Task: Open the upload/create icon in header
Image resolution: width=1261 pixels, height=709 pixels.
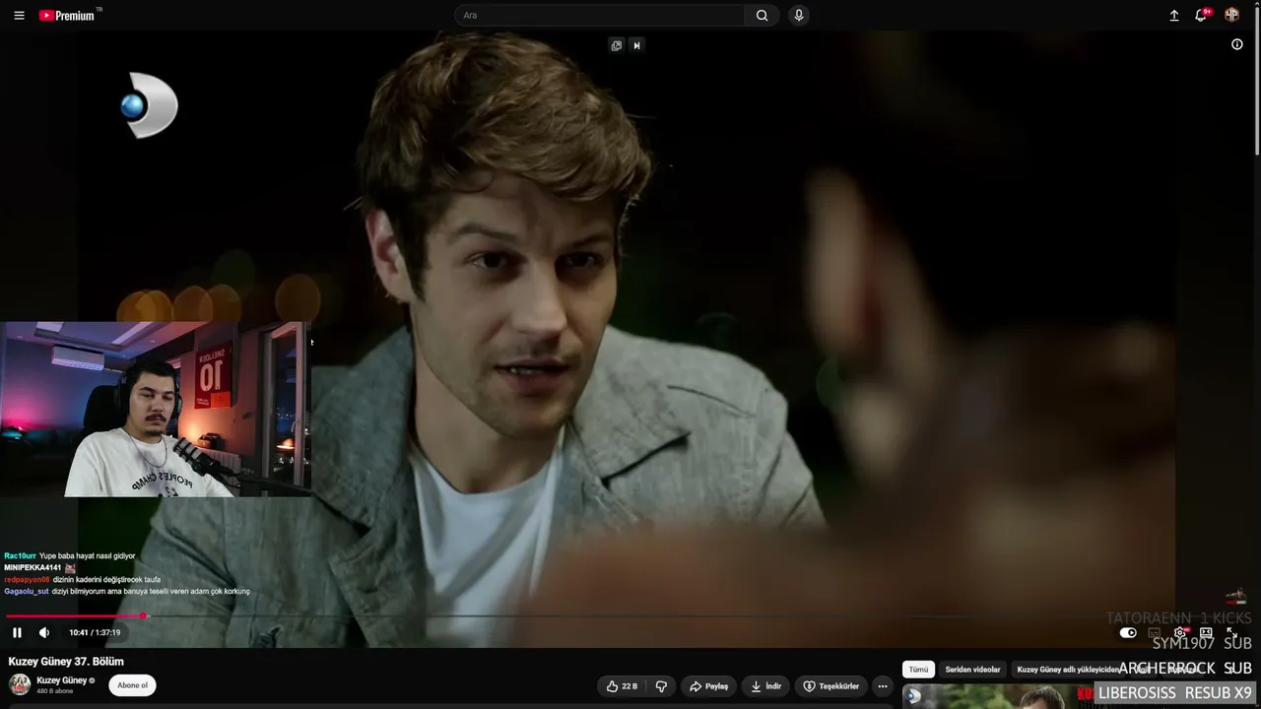Action: coord(1174,16)
